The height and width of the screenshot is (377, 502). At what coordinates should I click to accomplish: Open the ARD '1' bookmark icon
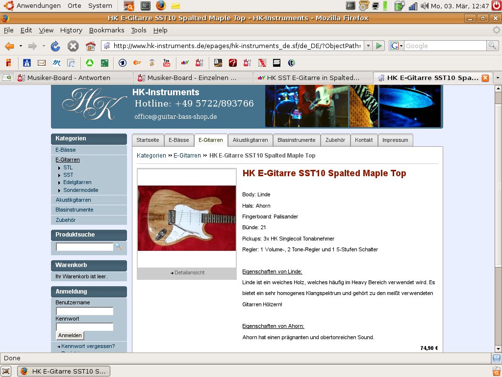tap(122, 63)
